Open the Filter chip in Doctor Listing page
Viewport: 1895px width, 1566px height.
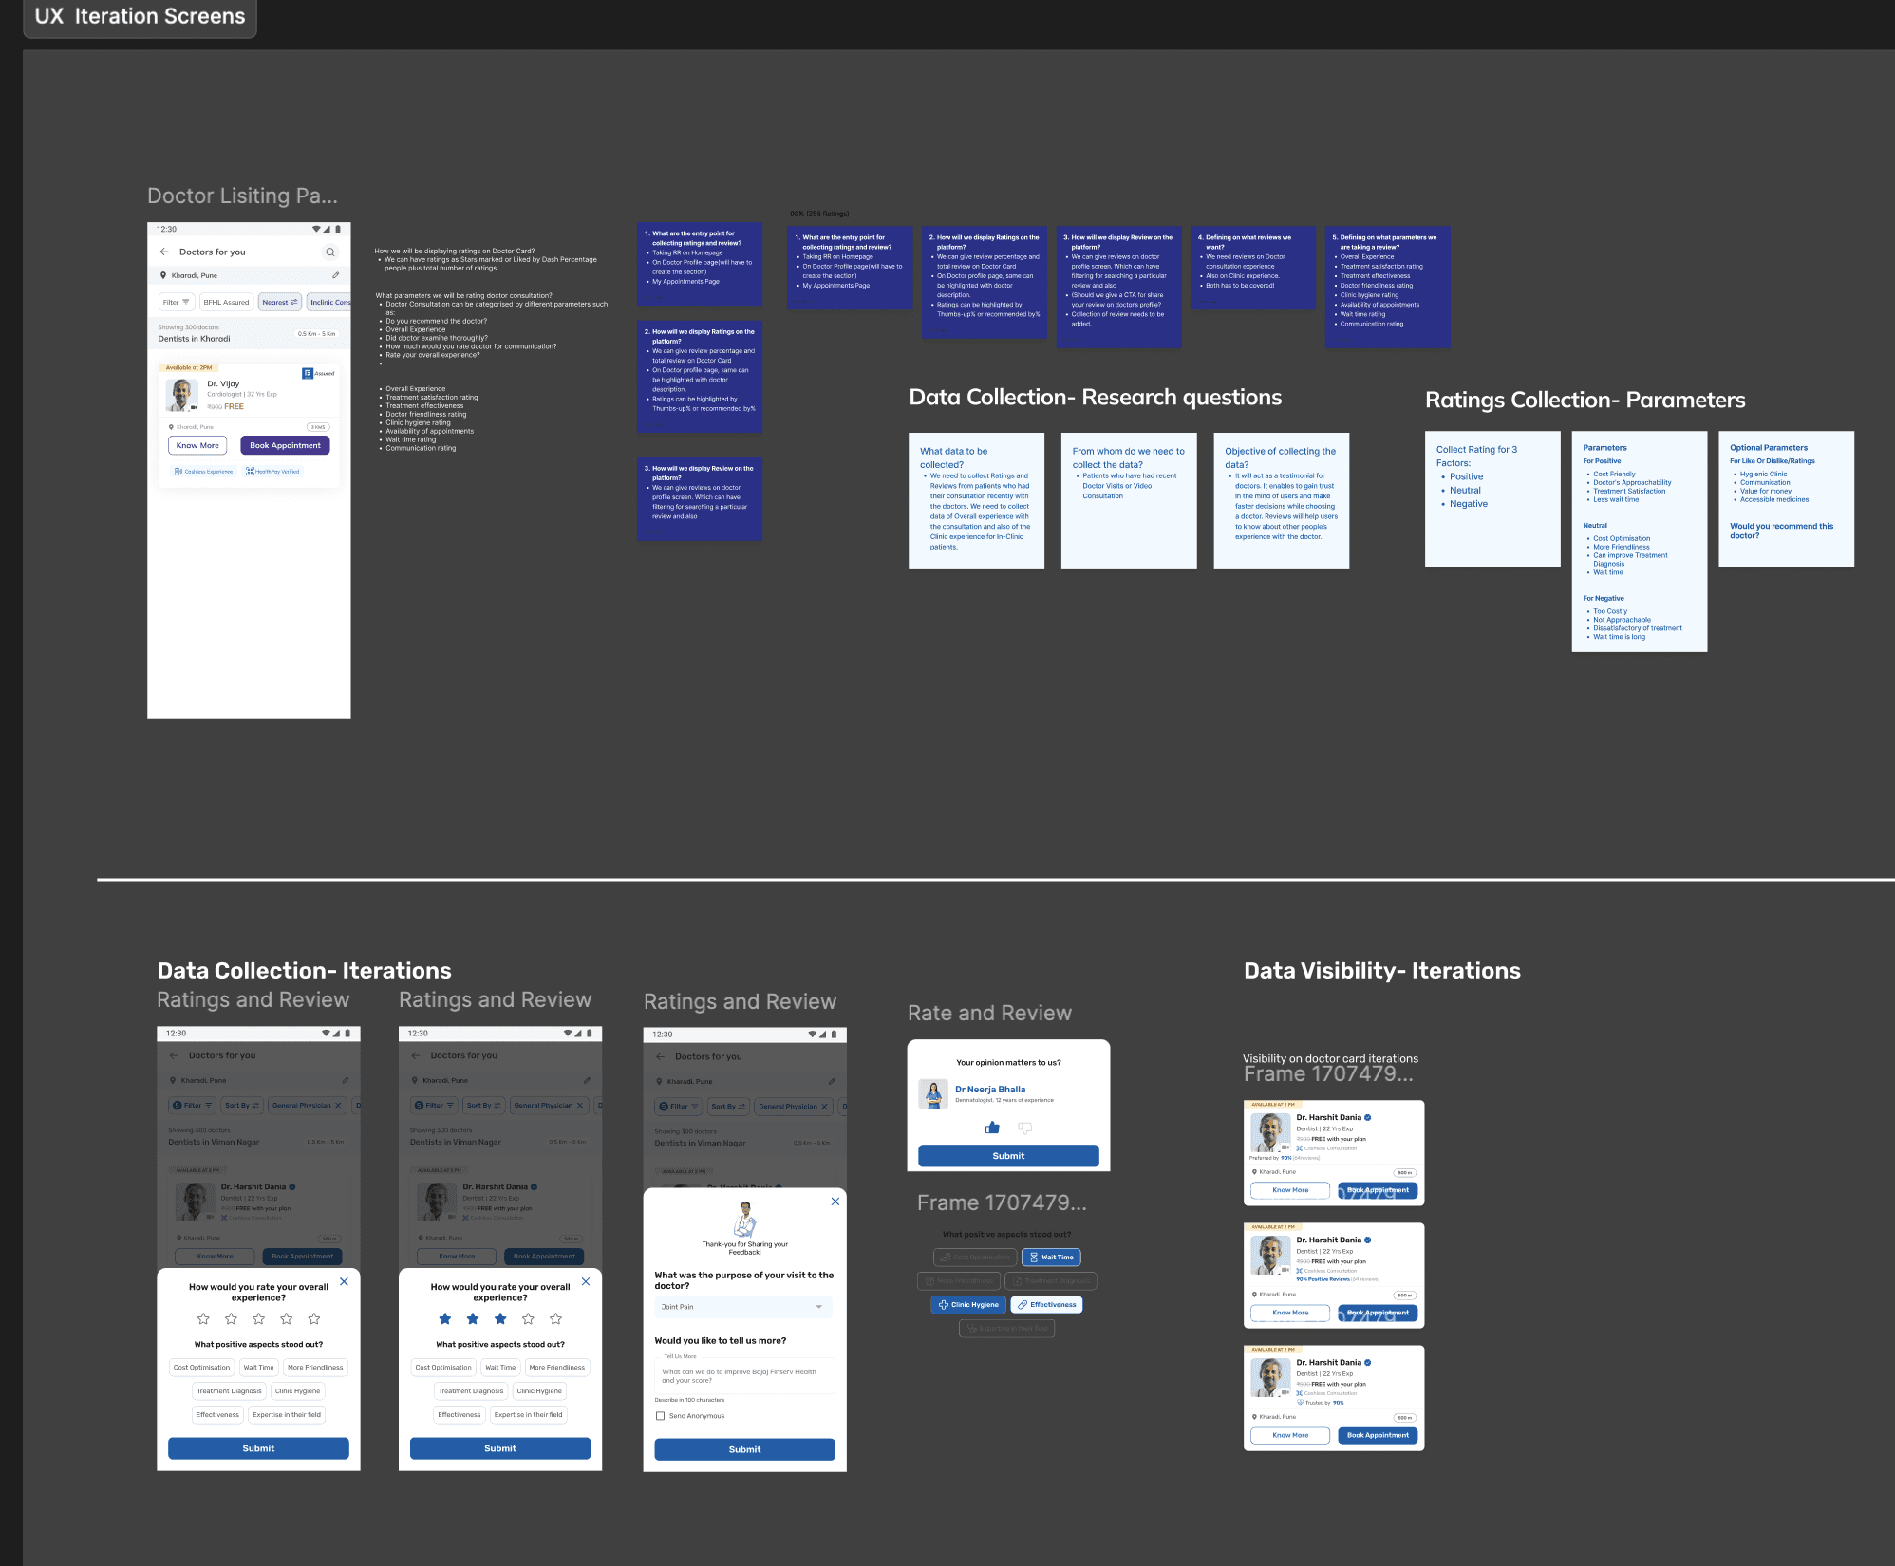coord(177,303)
